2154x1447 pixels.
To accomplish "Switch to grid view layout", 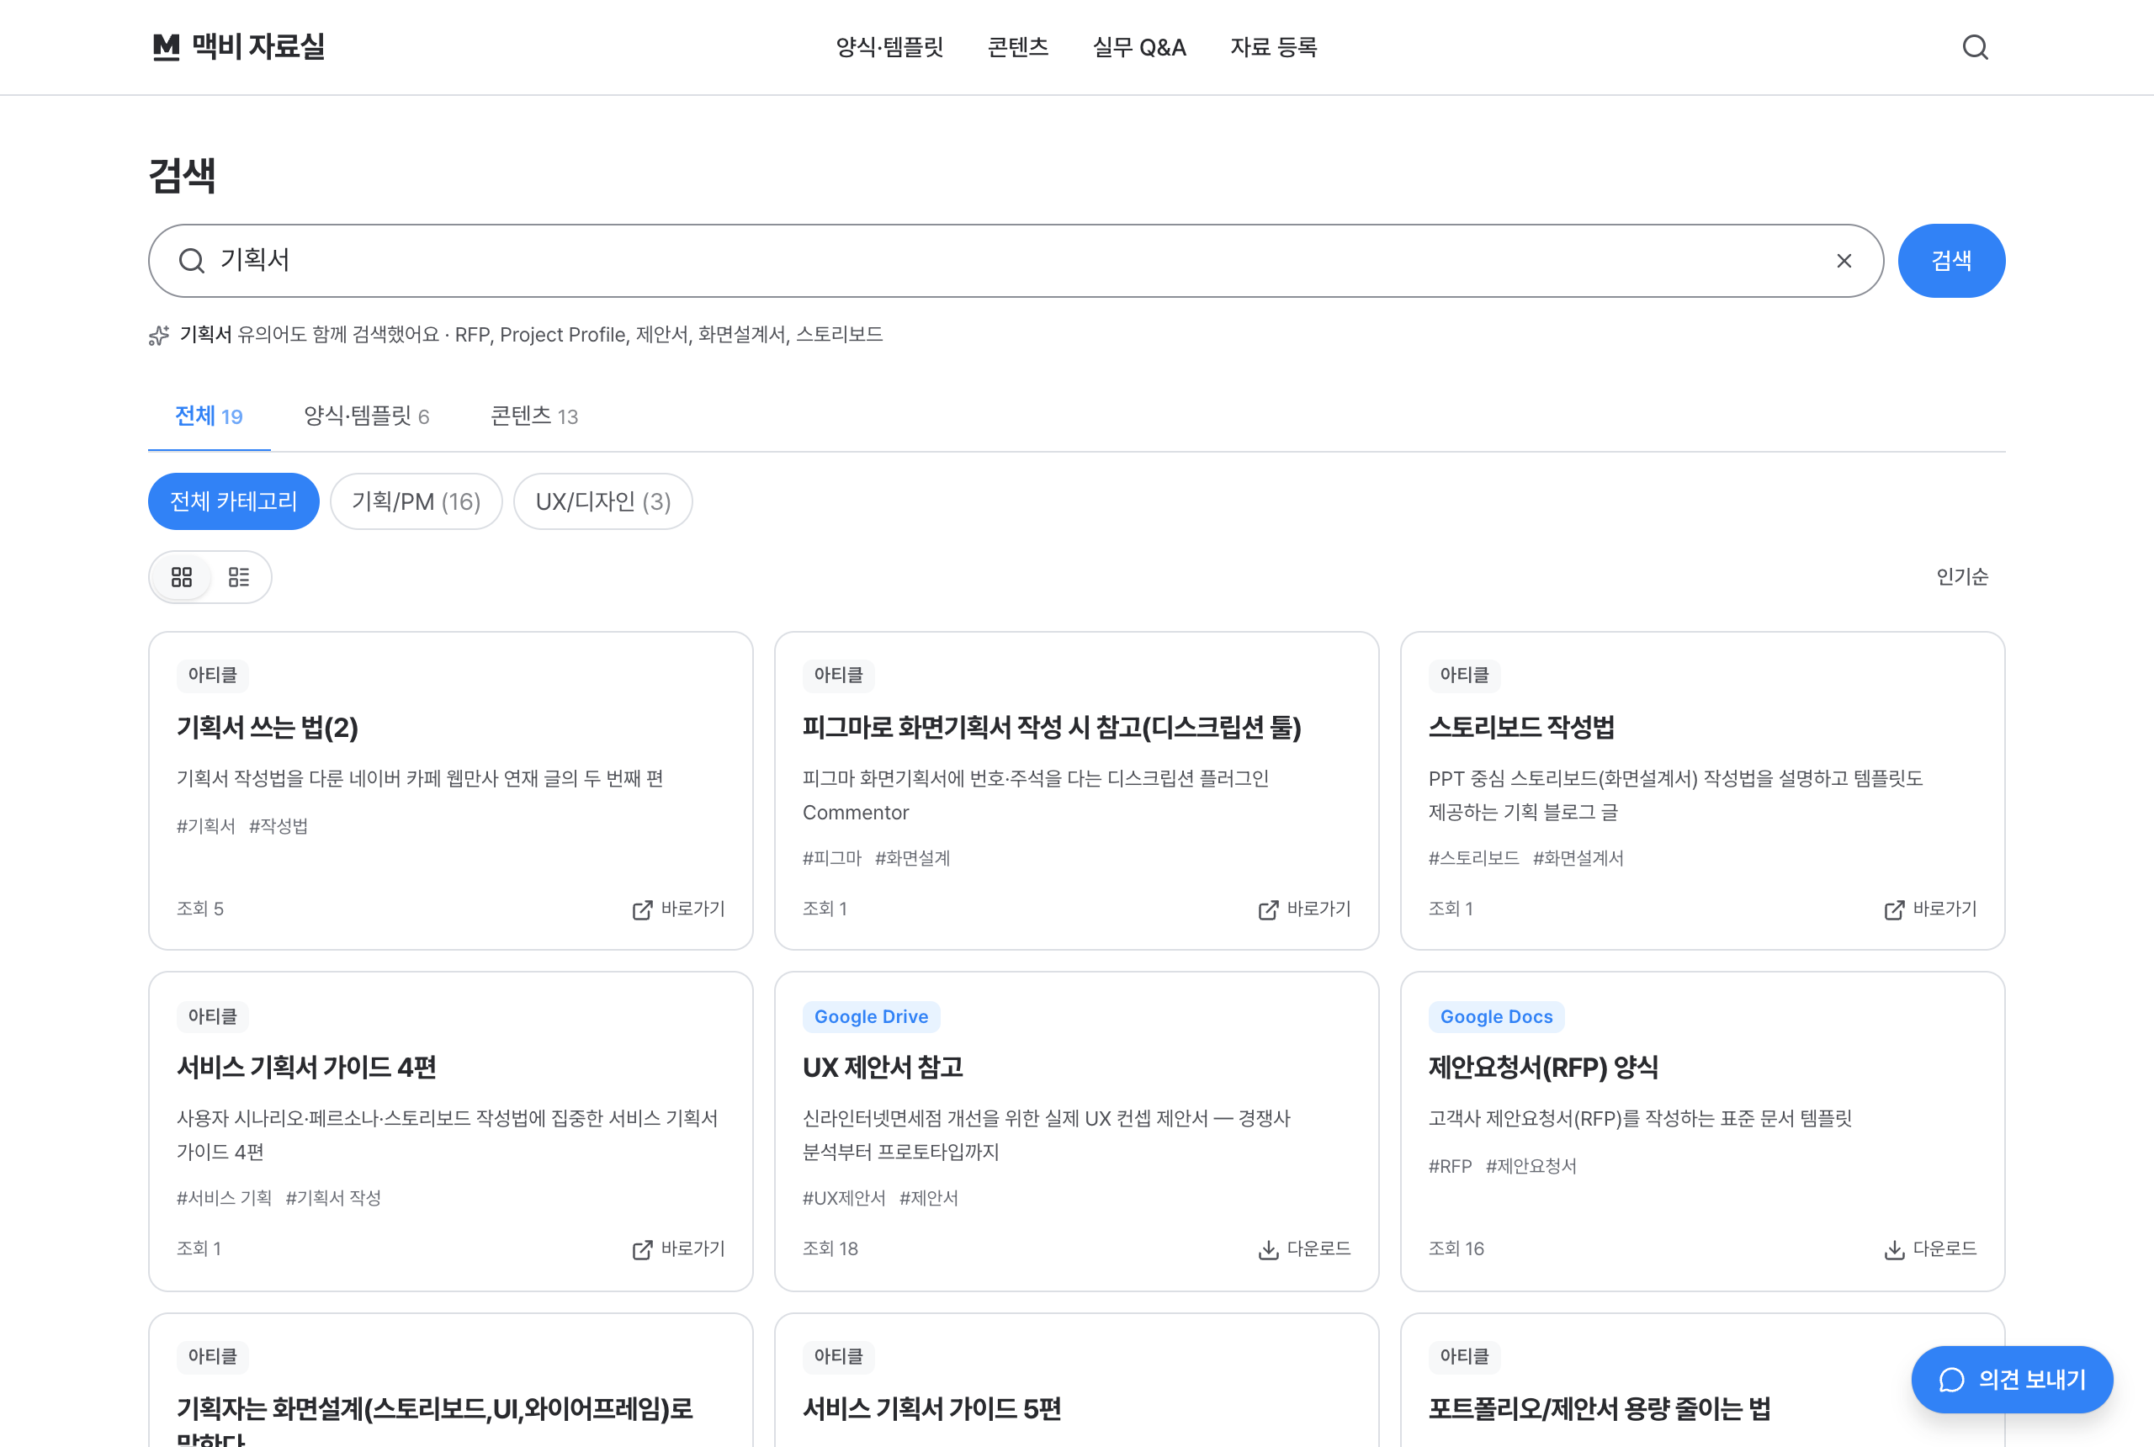I will coord(182,577).
